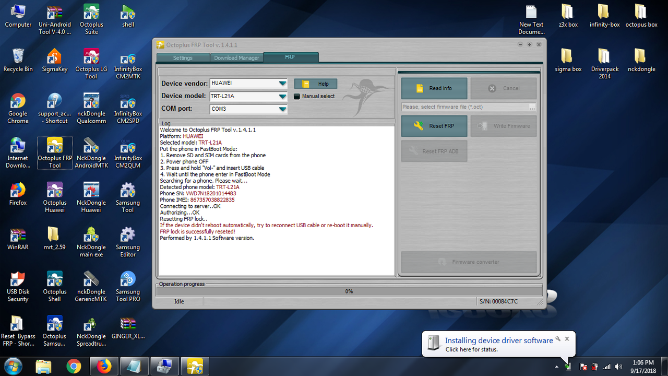Select the Octoplus LG Tool icon
Screen dimensions: 668x376
click(x=91, y=64)
